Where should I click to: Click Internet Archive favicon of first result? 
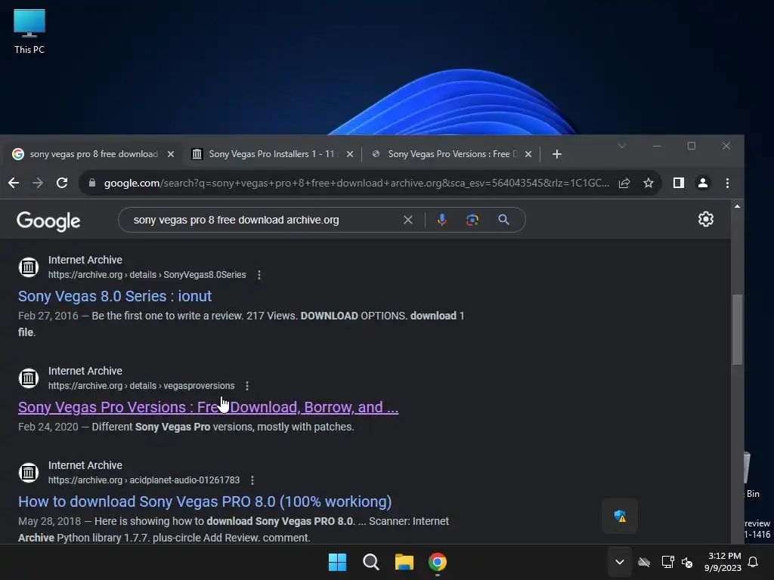pyautogui.click(x=29, y=267)
